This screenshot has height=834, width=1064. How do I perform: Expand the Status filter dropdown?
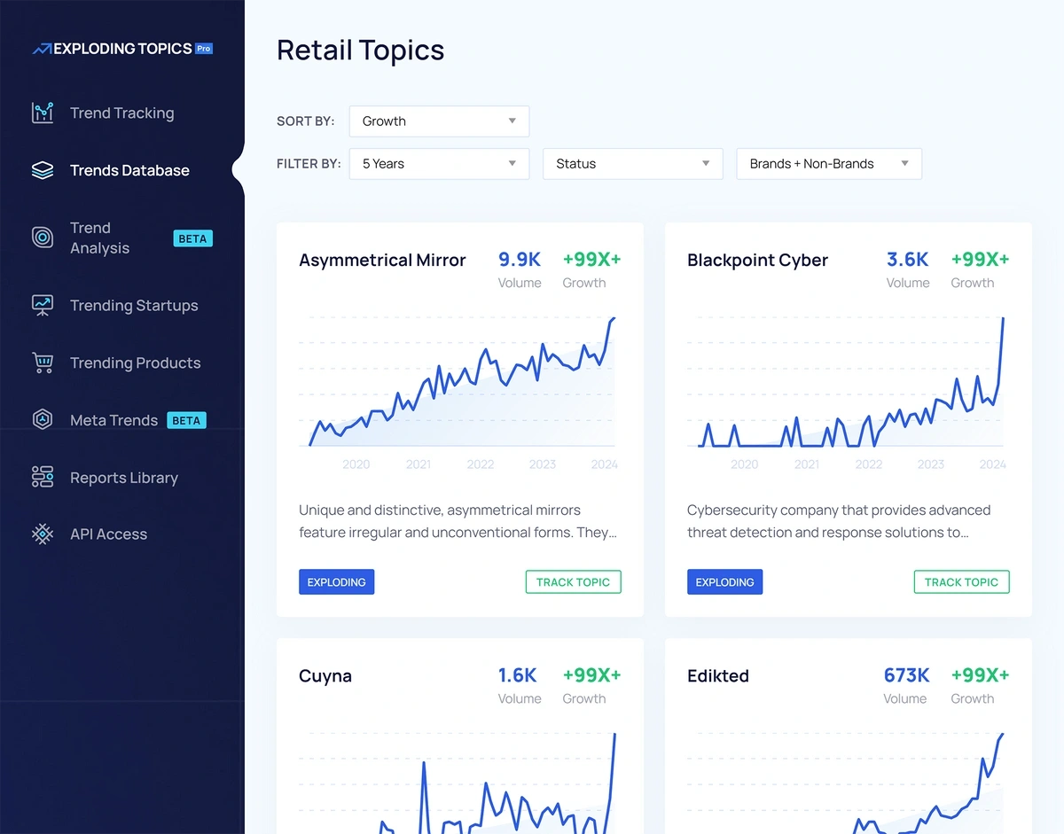pos(633,164)
